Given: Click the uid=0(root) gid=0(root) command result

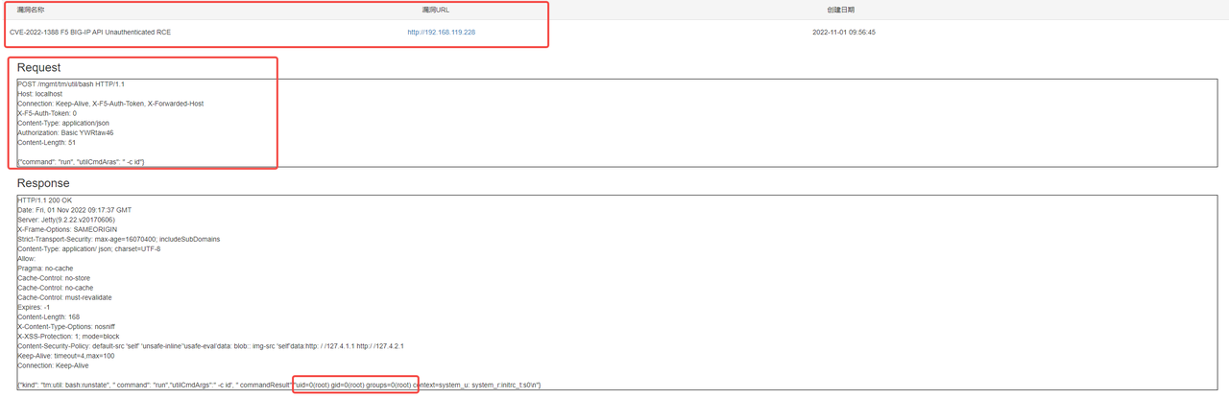Looking at the screenshot, I should click(355, 384).
